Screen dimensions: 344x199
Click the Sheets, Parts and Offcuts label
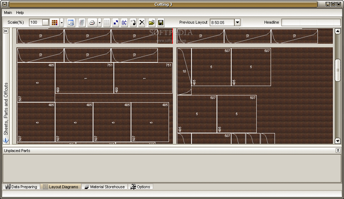click(x=6, y=109)
